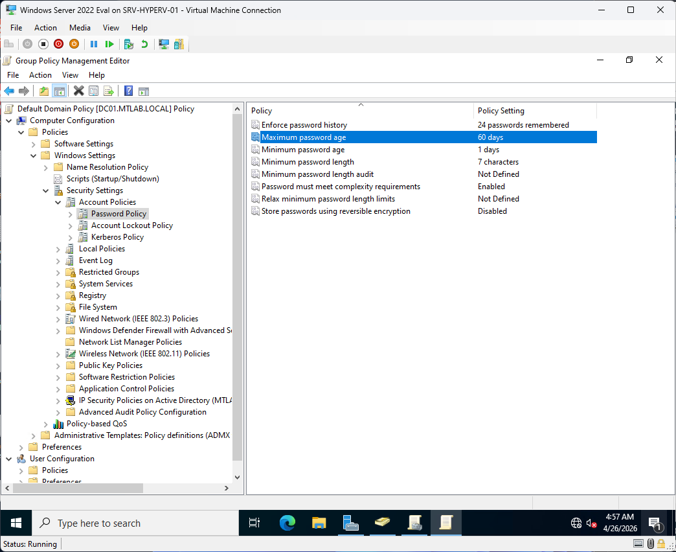The image size is (676, 552).
Task: Open the Properties toolbar icon
Action: 93,91
